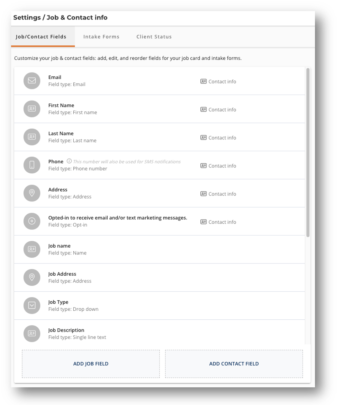Click the ADD CONTACT FIELD button

click(x=234, y=363)
